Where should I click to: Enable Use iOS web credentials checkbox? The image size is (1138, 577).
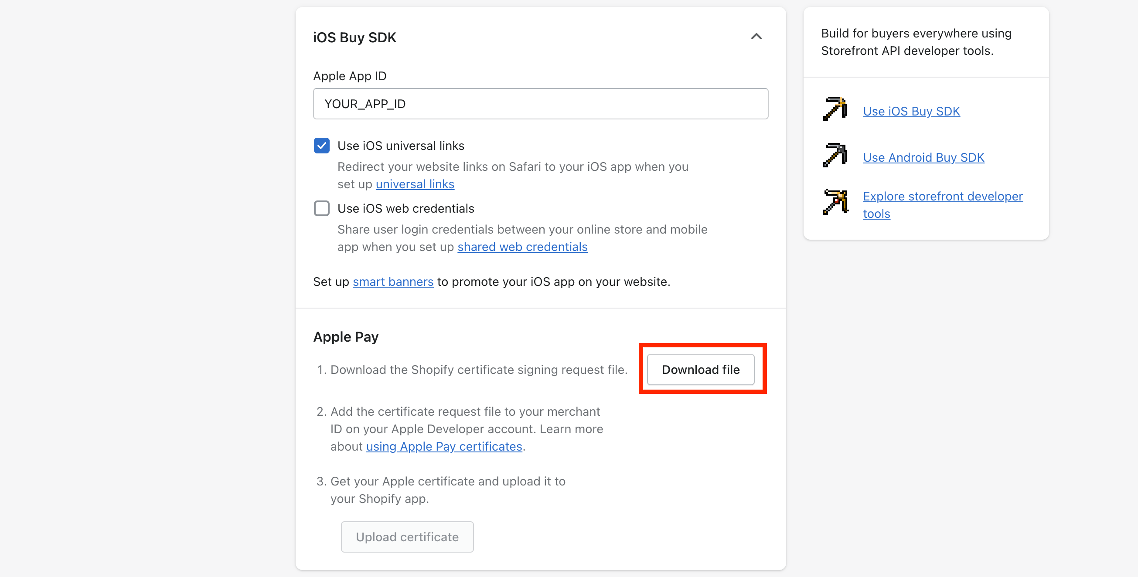(x=322, y=208)
